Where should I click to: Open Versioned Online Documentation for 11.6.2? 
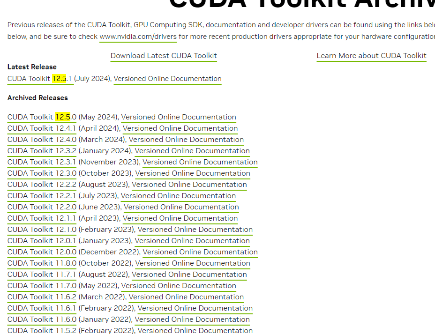click(x=186, y=297)
